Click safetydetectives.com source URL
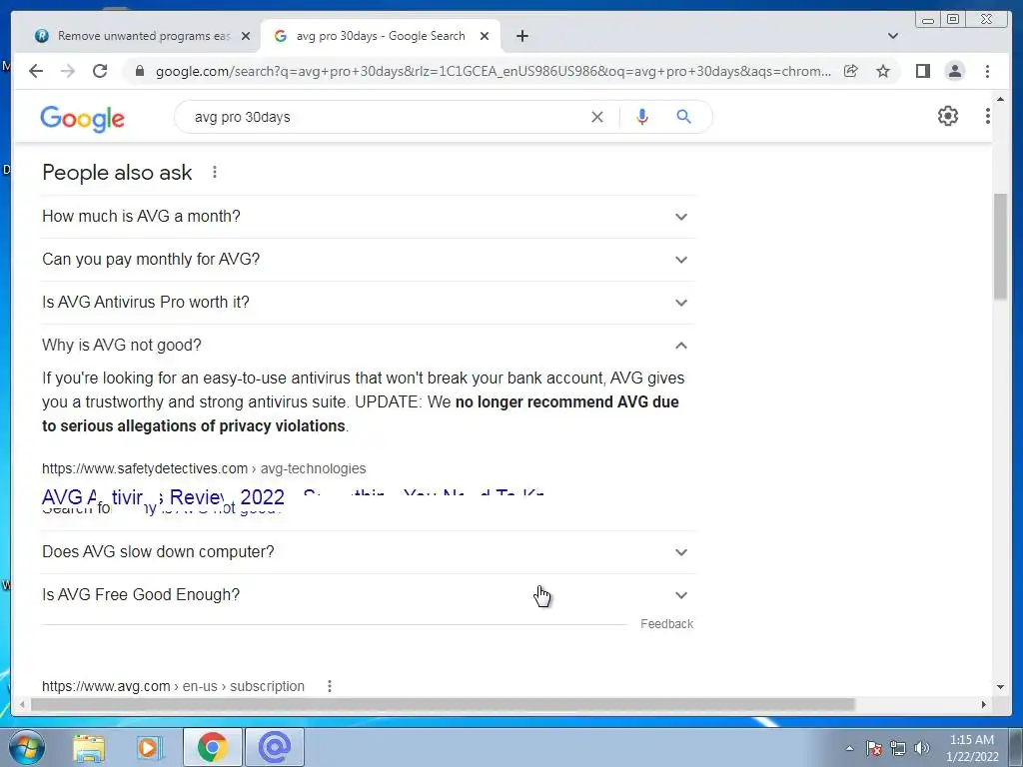Screen dimensions: 1023x767 [204, 468]
